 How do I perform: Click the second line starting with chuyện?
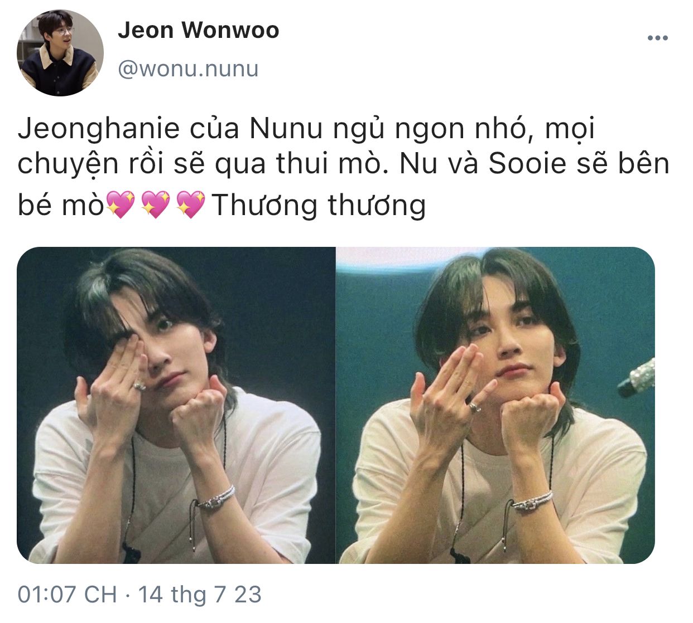coord(343,164)
